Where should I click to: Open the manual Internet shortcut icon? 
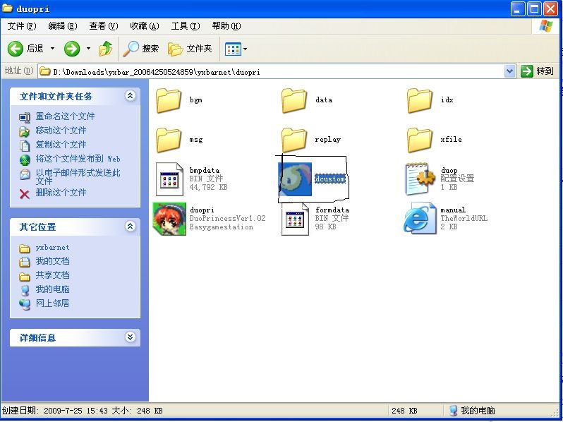[x=420, y=219]
